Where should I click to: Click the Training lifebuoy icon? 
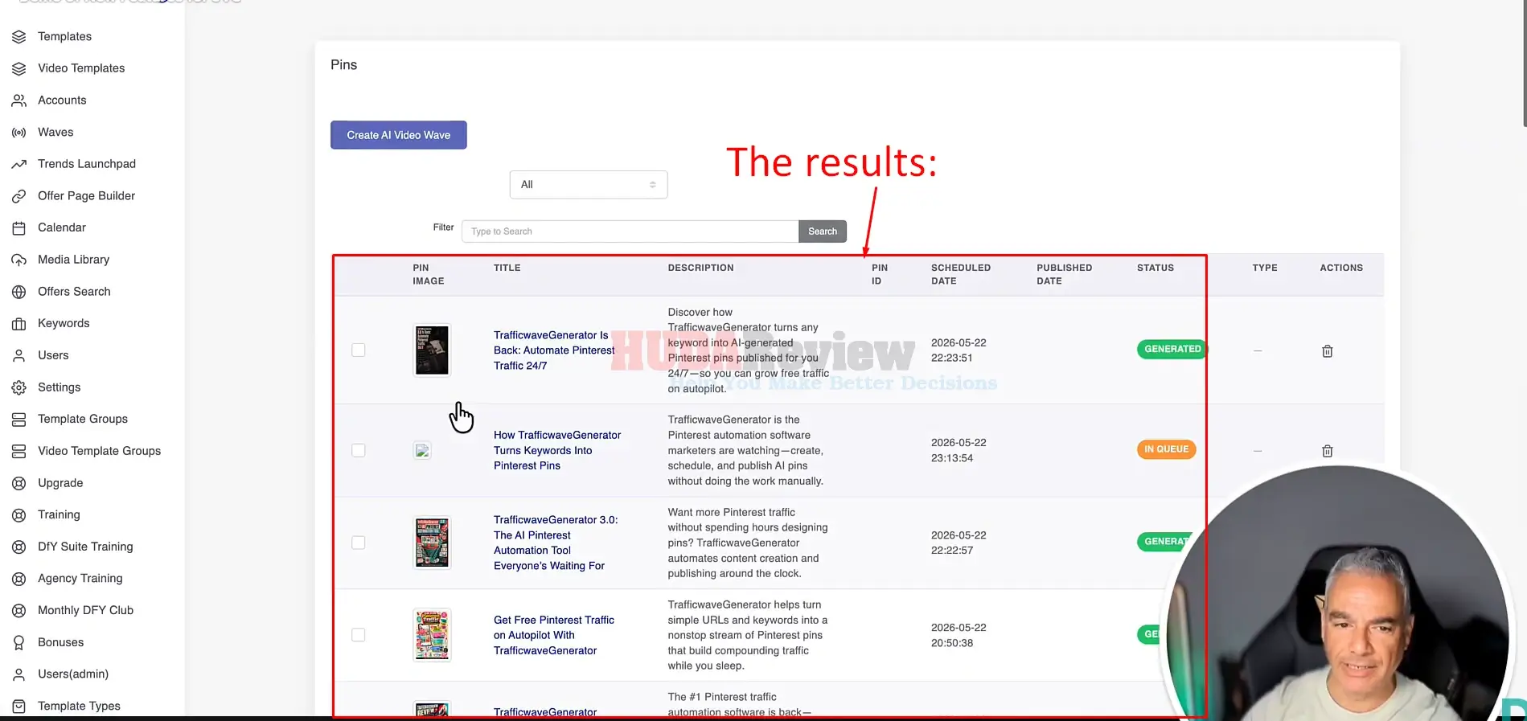[19, 515]
